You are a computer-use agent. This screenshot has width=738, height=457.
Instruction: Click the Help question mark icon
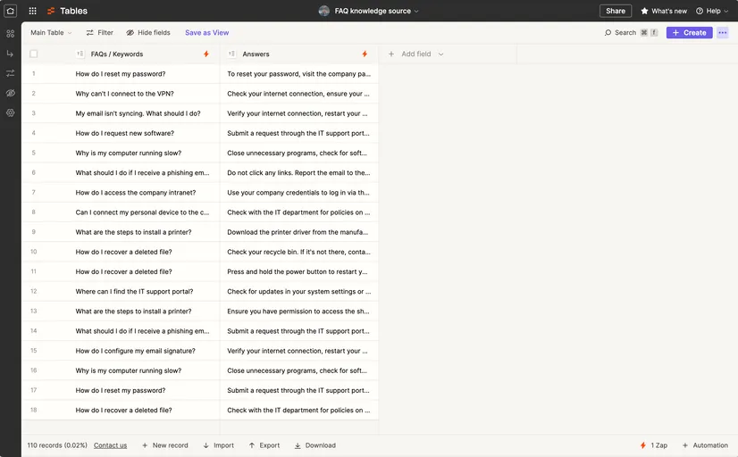pos(700,11)
